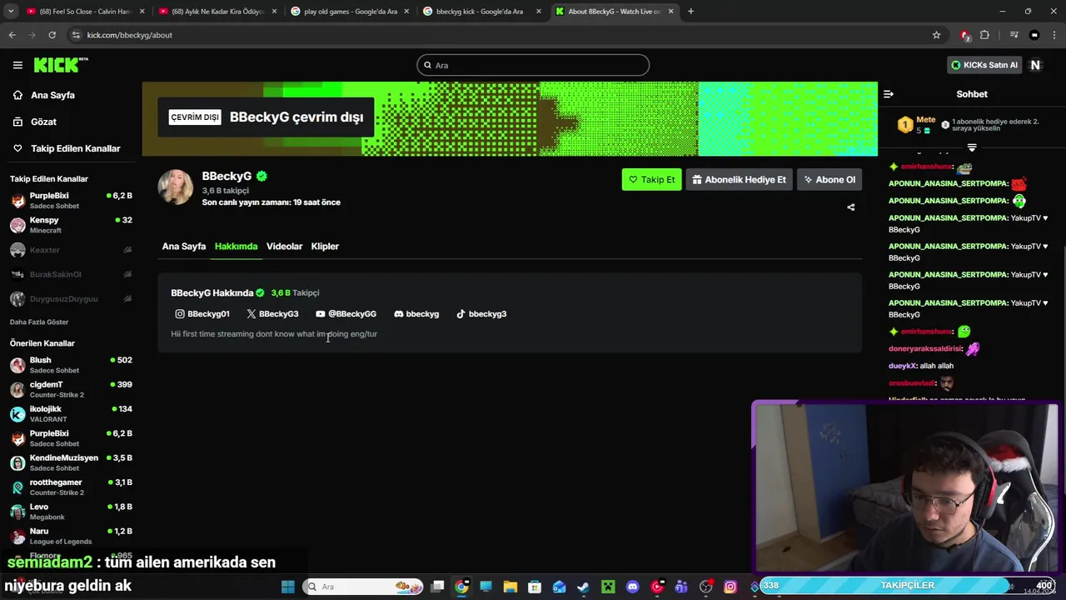The height and width of the screenshot is (600, 1066).
Task: Open Discord from the taskbar
Action: [x=632, y=587]
